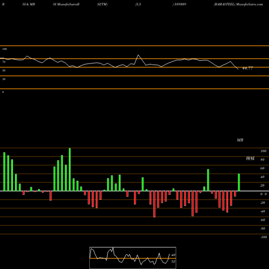Click the 52 value in mini chart

pyautogui.click(x=173, y=261)
